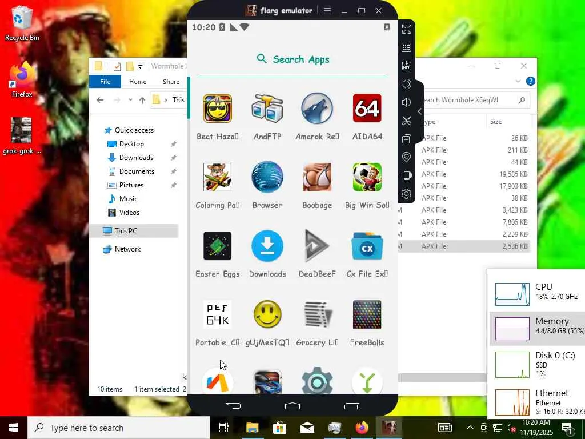This screenshot has height=439, width=585.
Task: Lower emulator volume with lower speaker icon
Action: (x=407, y=102)
